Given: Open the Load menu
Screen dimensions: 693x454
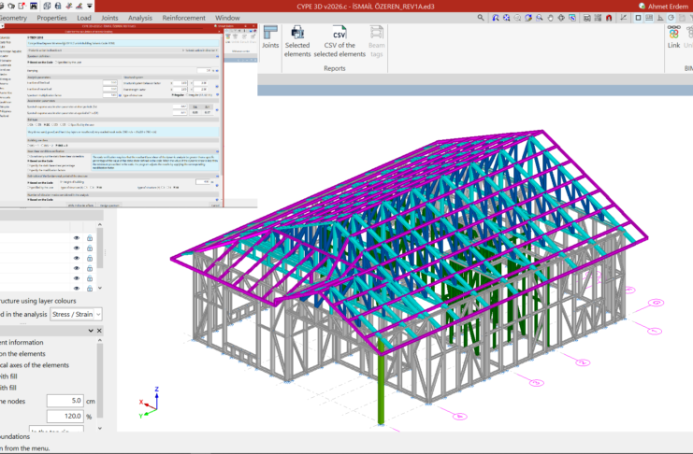Looking at the screenshot, I should [84, 18].
